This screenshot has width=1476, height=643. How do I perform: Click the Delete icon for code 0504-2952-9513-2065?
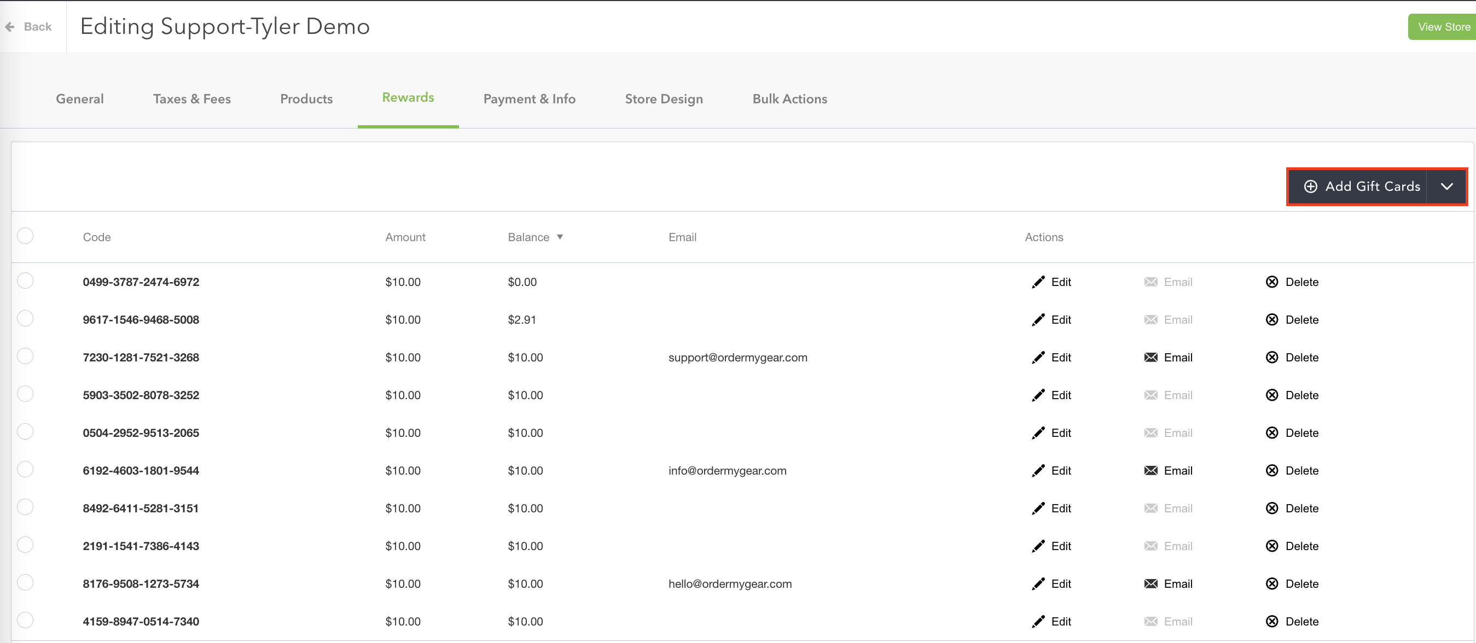[x=1271, y=433]
